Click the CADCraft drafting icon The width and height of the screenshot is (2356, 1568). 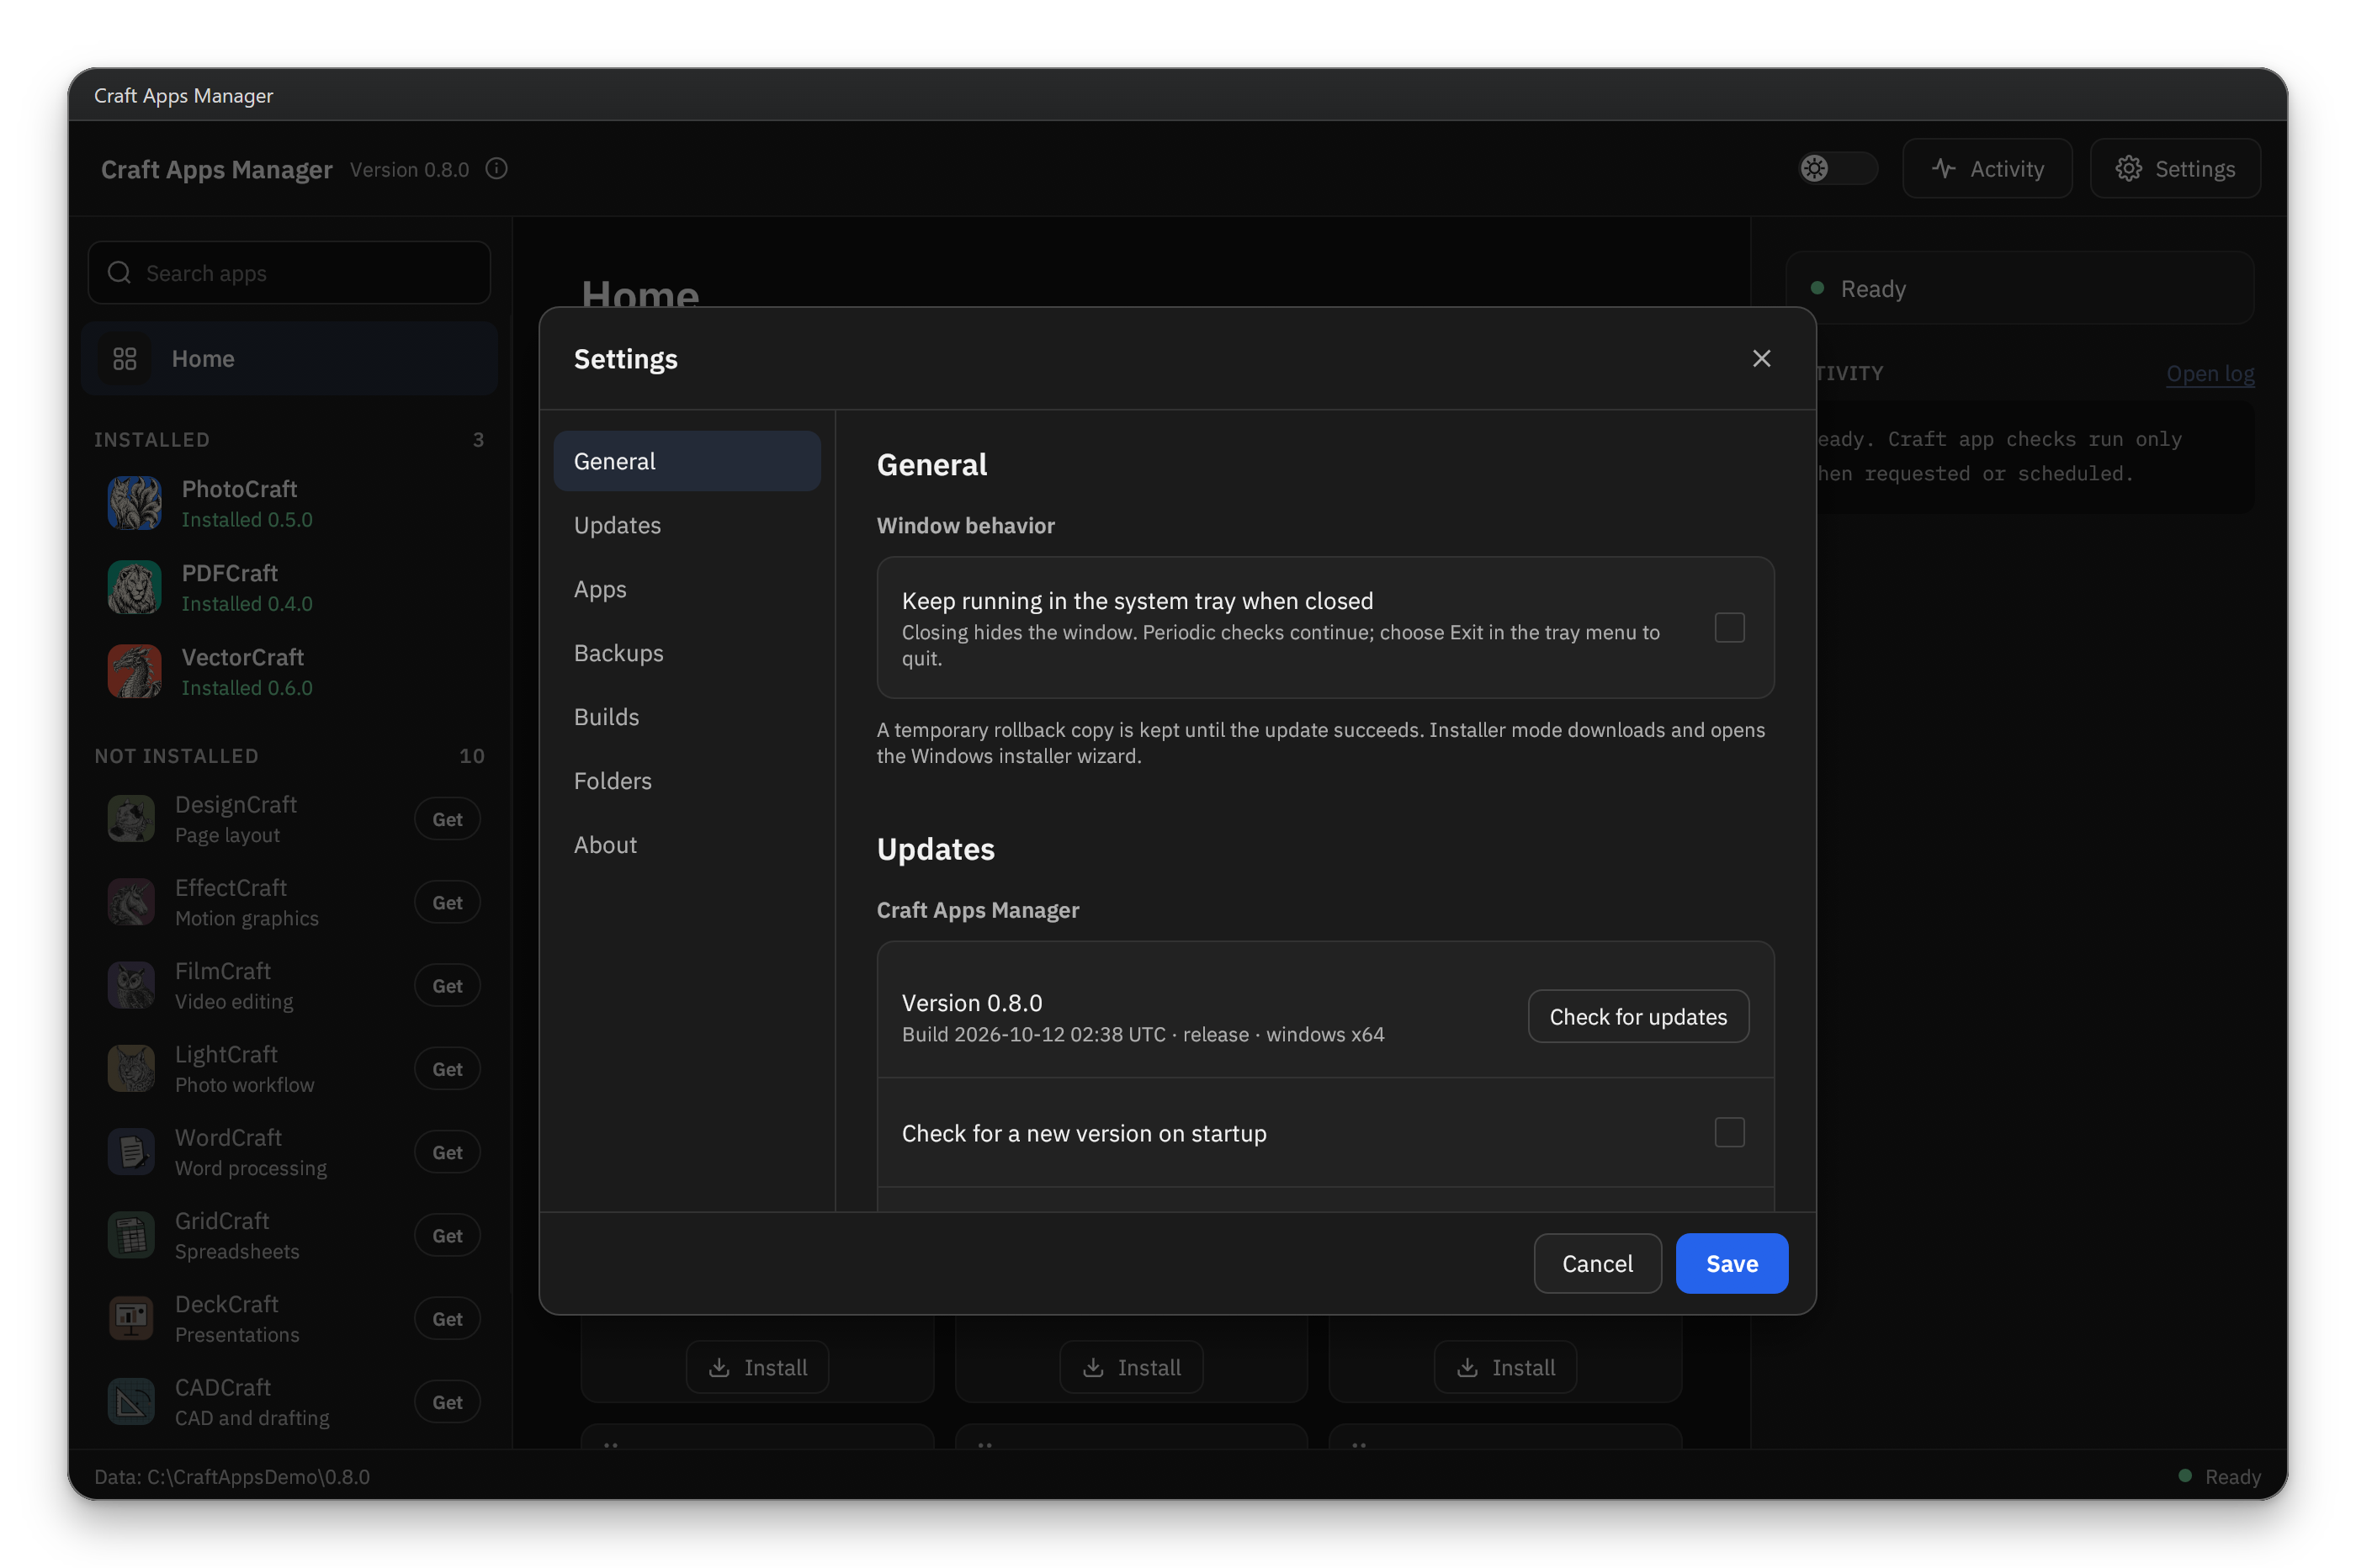pyautogui.click(x=131, y=1402)
